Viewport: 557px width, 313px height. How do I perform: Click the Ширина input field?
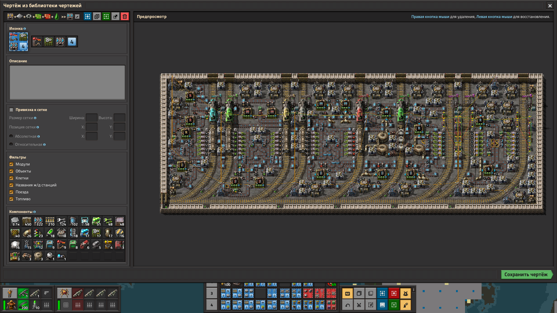92,118
